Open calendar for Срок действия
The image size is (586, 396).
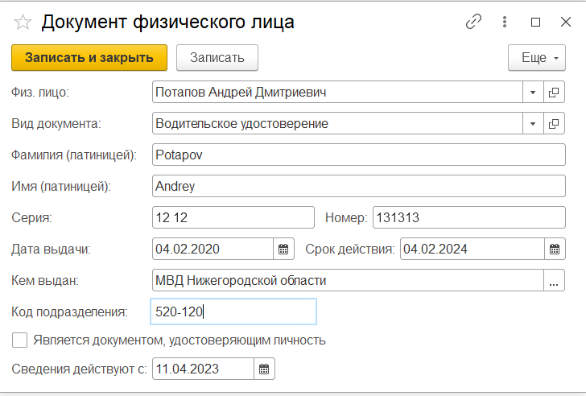pos(555,249)
